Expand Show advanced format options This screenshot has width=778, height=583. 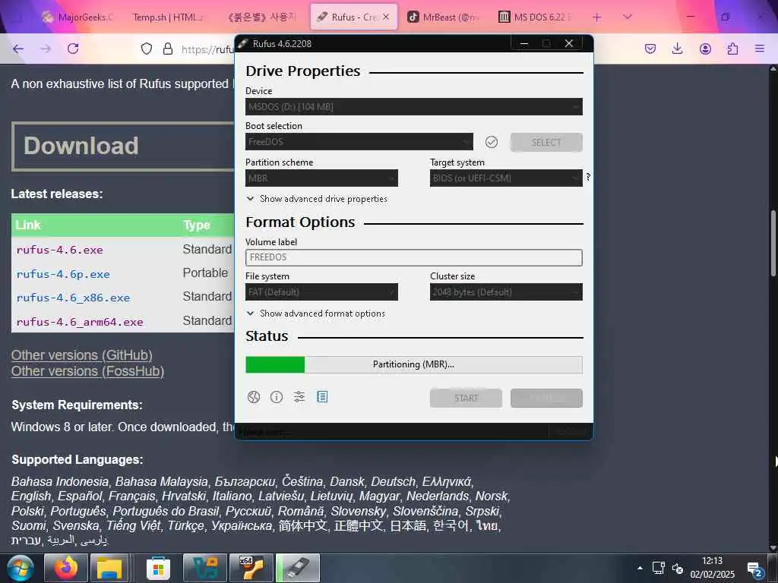click(x=315, y=314)
